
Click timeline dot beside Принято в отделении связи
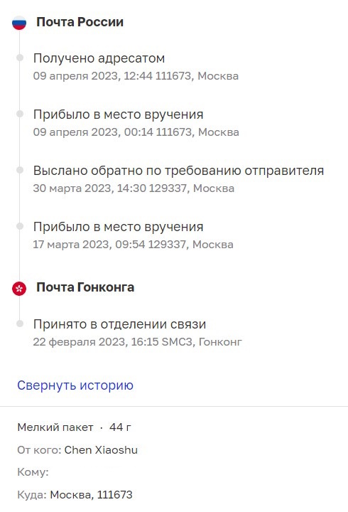[x=20, y=324]
